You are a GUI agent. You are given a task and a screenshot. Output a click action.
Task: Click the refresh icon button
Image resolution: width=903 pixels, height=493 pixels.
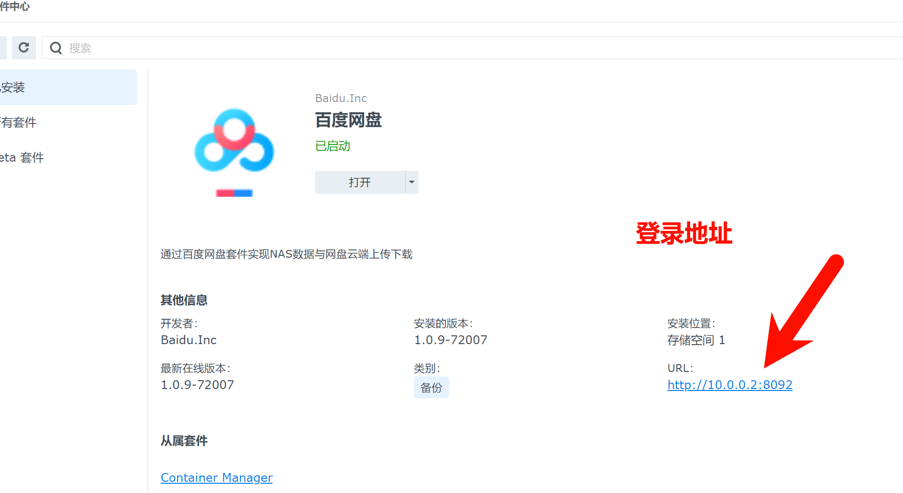click(23, 48)
